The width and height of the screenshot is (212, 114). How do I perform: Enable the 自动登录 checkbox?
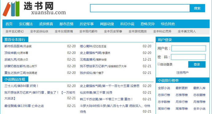tap(159, 64)
